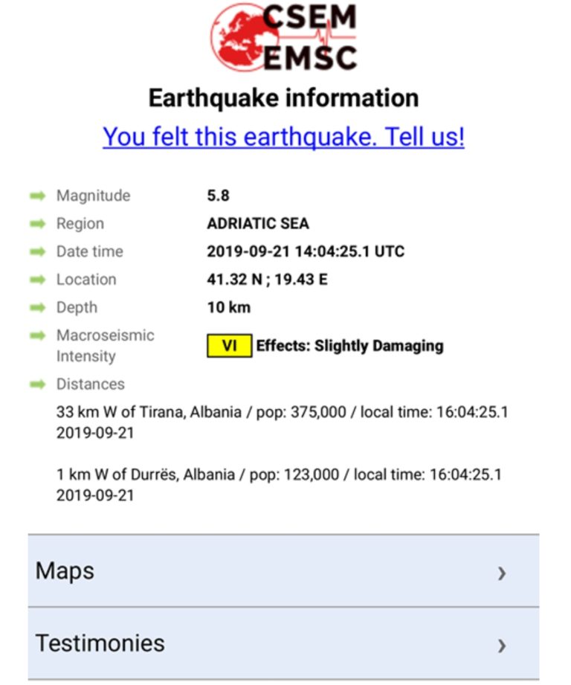Click the coordinates 41.32 N ; 19.43 E

(x=267, y=280)
